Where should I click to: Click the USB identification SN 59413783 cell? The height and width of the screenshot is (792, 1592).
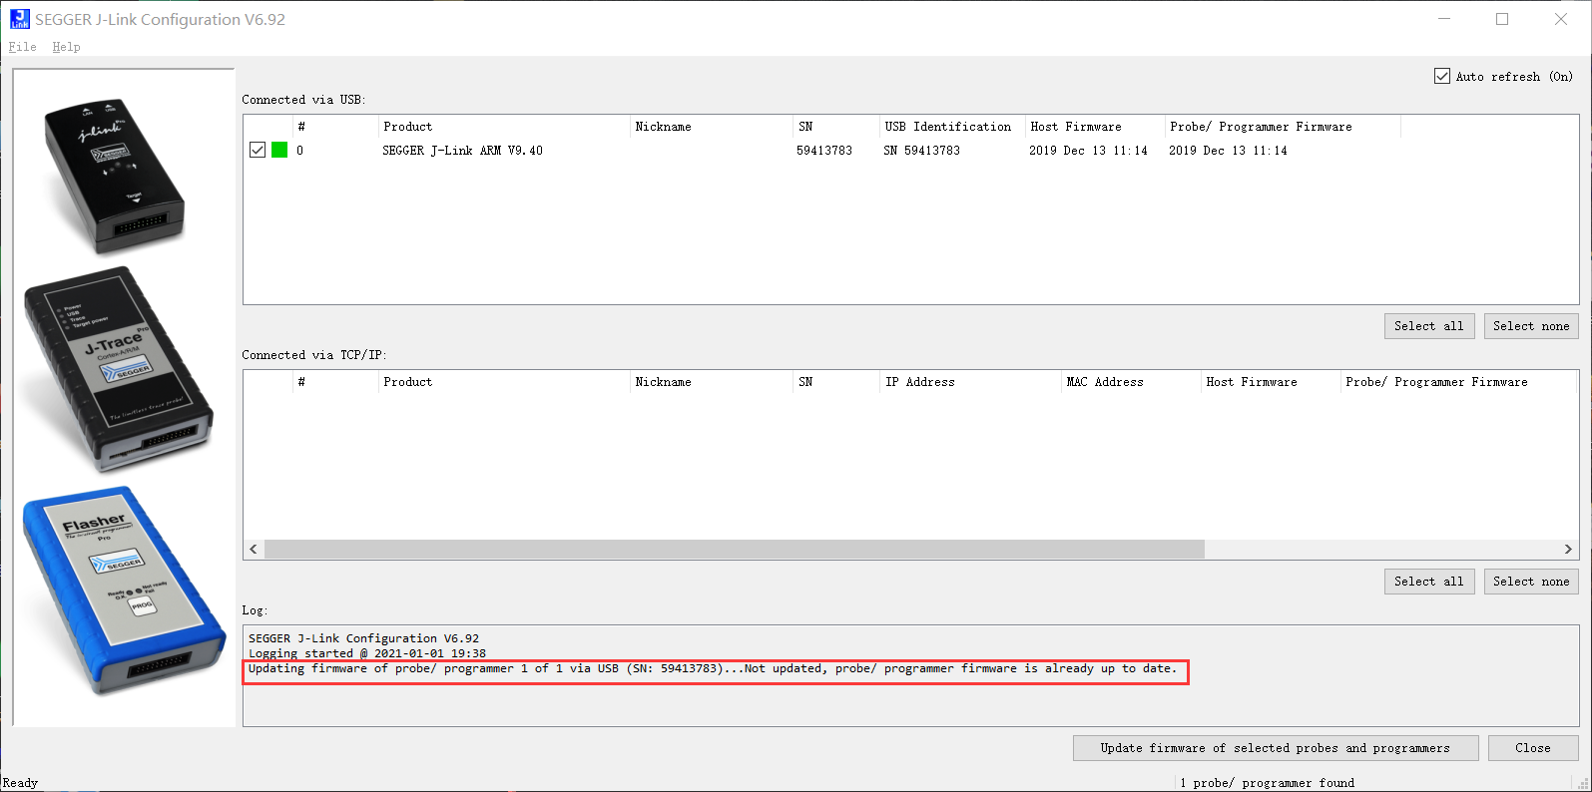[921, 151]
